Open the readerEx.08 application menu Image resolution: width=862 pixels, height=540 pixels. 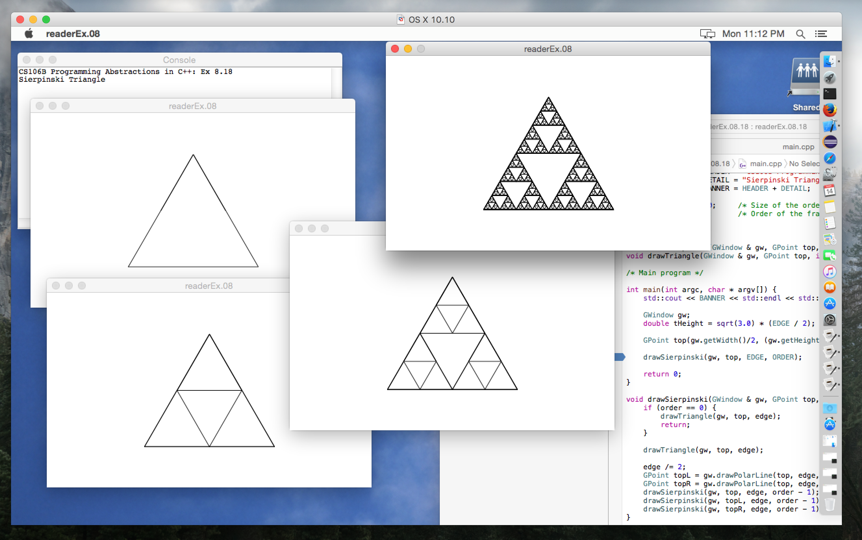(72, 34)
